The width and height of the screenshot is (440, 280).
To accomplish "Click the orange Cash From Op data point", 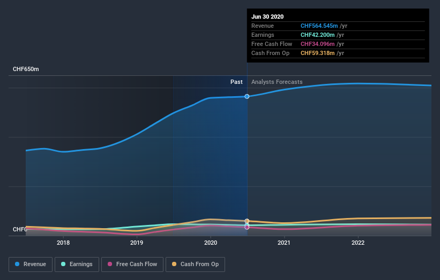I will click(x=247, y=221).
